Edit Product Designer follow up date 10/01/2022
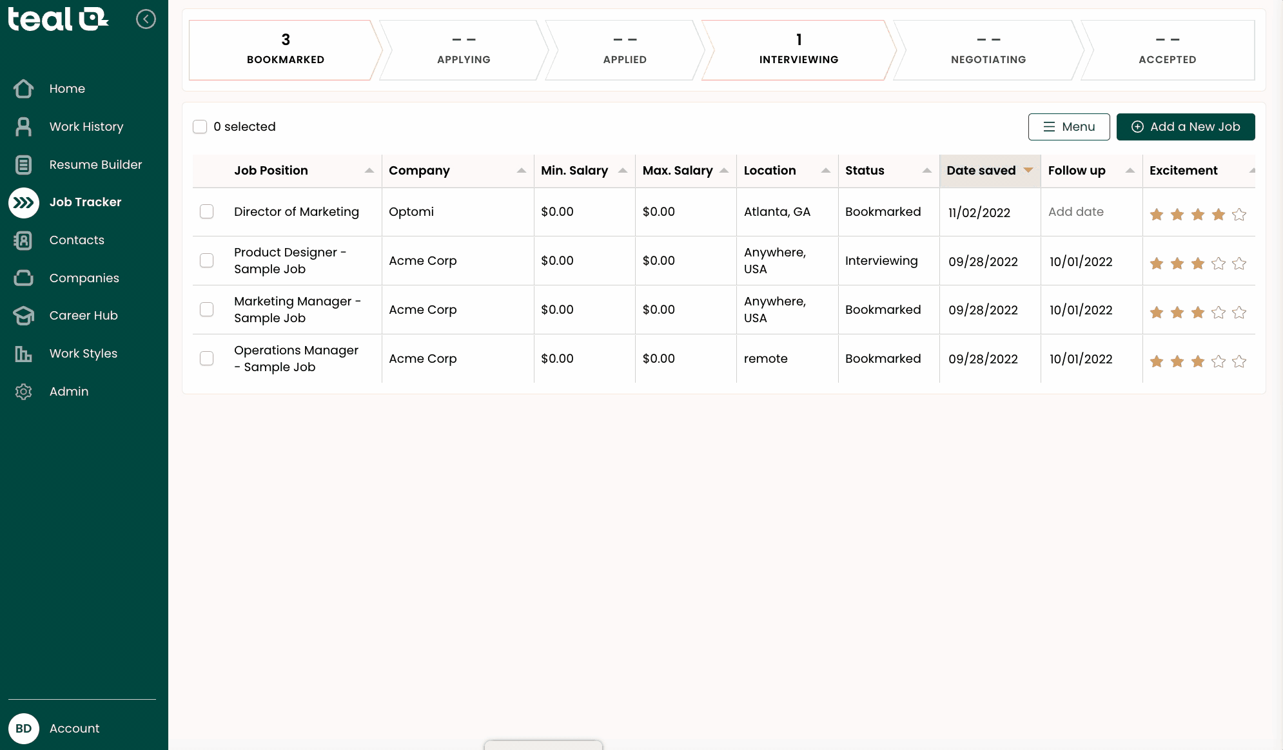The image size is (1283, 750). tap(1081, 262)
